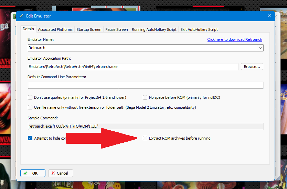Uncheck the Attempt to hide checkbox

30,138
